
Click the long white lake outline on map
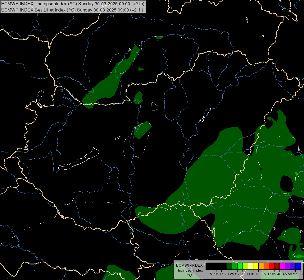79,159
